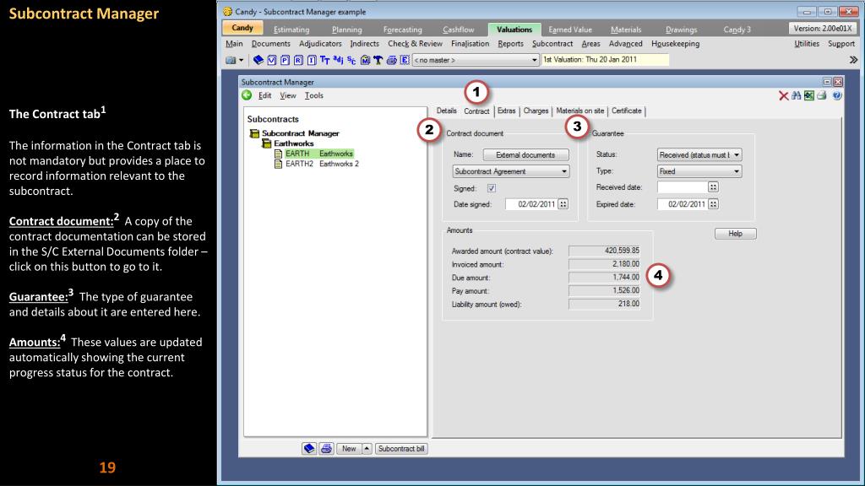Switch to the Extras tab
Image resolution: width=865 pixels, height=486 pixels.
click(x=506, y=112)
